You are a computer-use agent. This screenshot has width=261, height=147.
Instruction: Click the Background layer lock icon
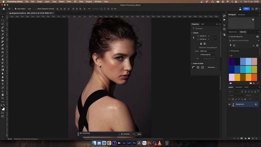256,105
